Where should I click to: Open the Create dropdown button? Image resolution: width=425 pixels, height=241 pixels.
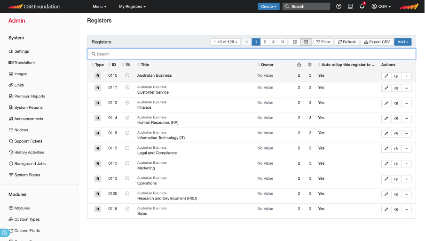tap(268, 7)
